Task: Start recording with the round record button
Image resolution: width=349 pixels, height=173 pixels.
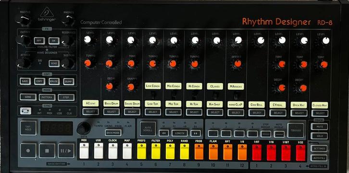Action: [x=28, y=150]
